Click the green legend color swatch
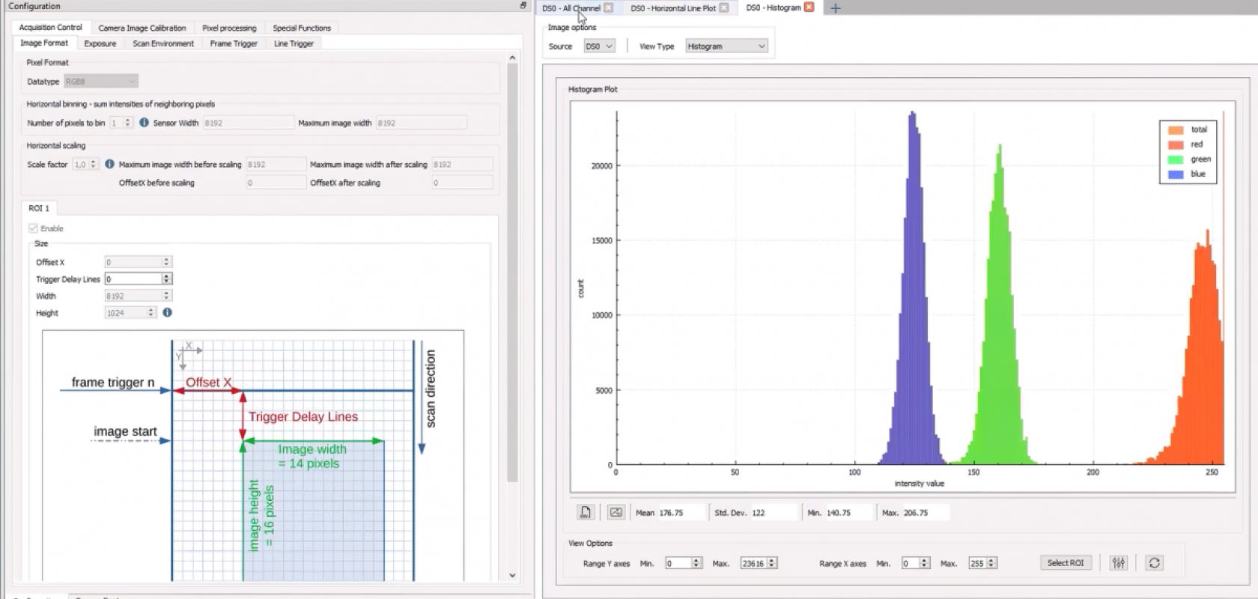The height and width of the screenshot is (599, 1258). (x=1176, y=159)
